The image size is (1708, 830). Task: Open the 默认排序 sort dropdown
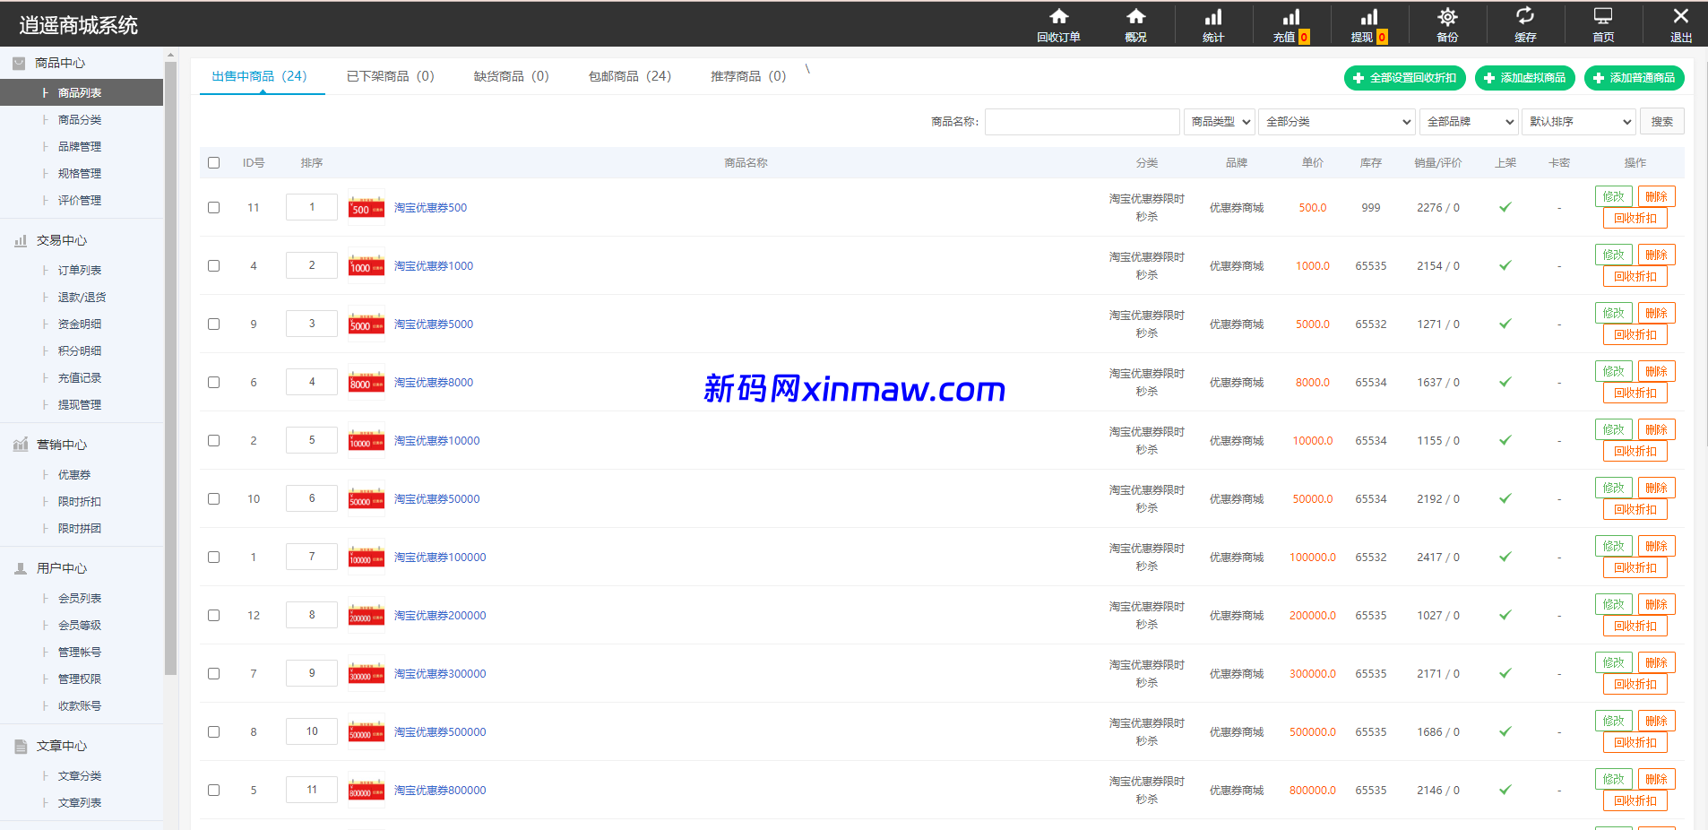tap(1578, 122)
